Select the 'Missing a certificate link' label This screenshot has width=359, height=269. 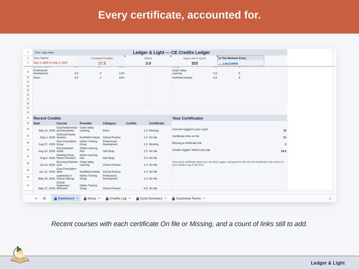(x=187, y=143)
